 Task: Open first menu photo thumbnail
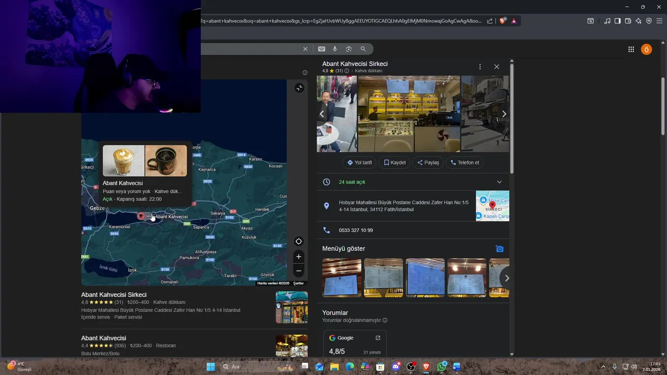[342, 278]
